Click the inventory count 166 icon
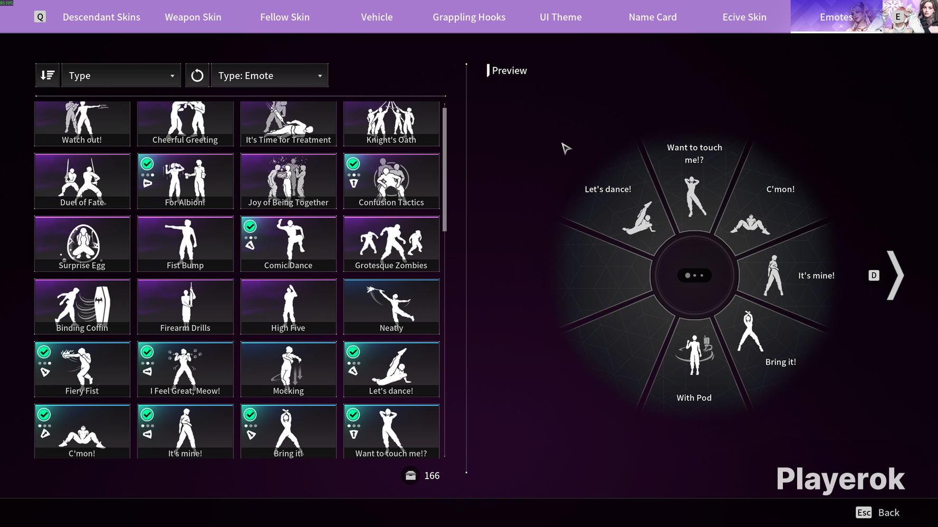 (x=410, y=476)
